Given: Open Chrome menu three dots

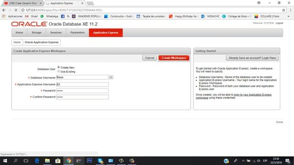Looking at the screenshot, I should 290,10.
